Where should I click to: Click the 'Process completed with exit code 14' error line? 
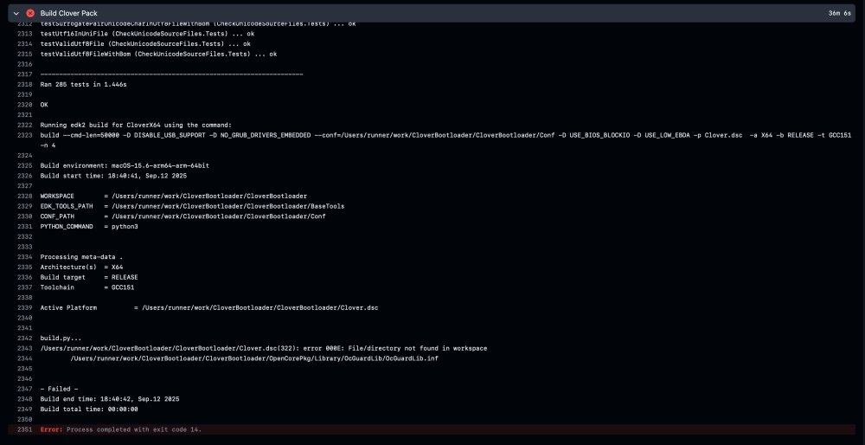click(121, 429)
